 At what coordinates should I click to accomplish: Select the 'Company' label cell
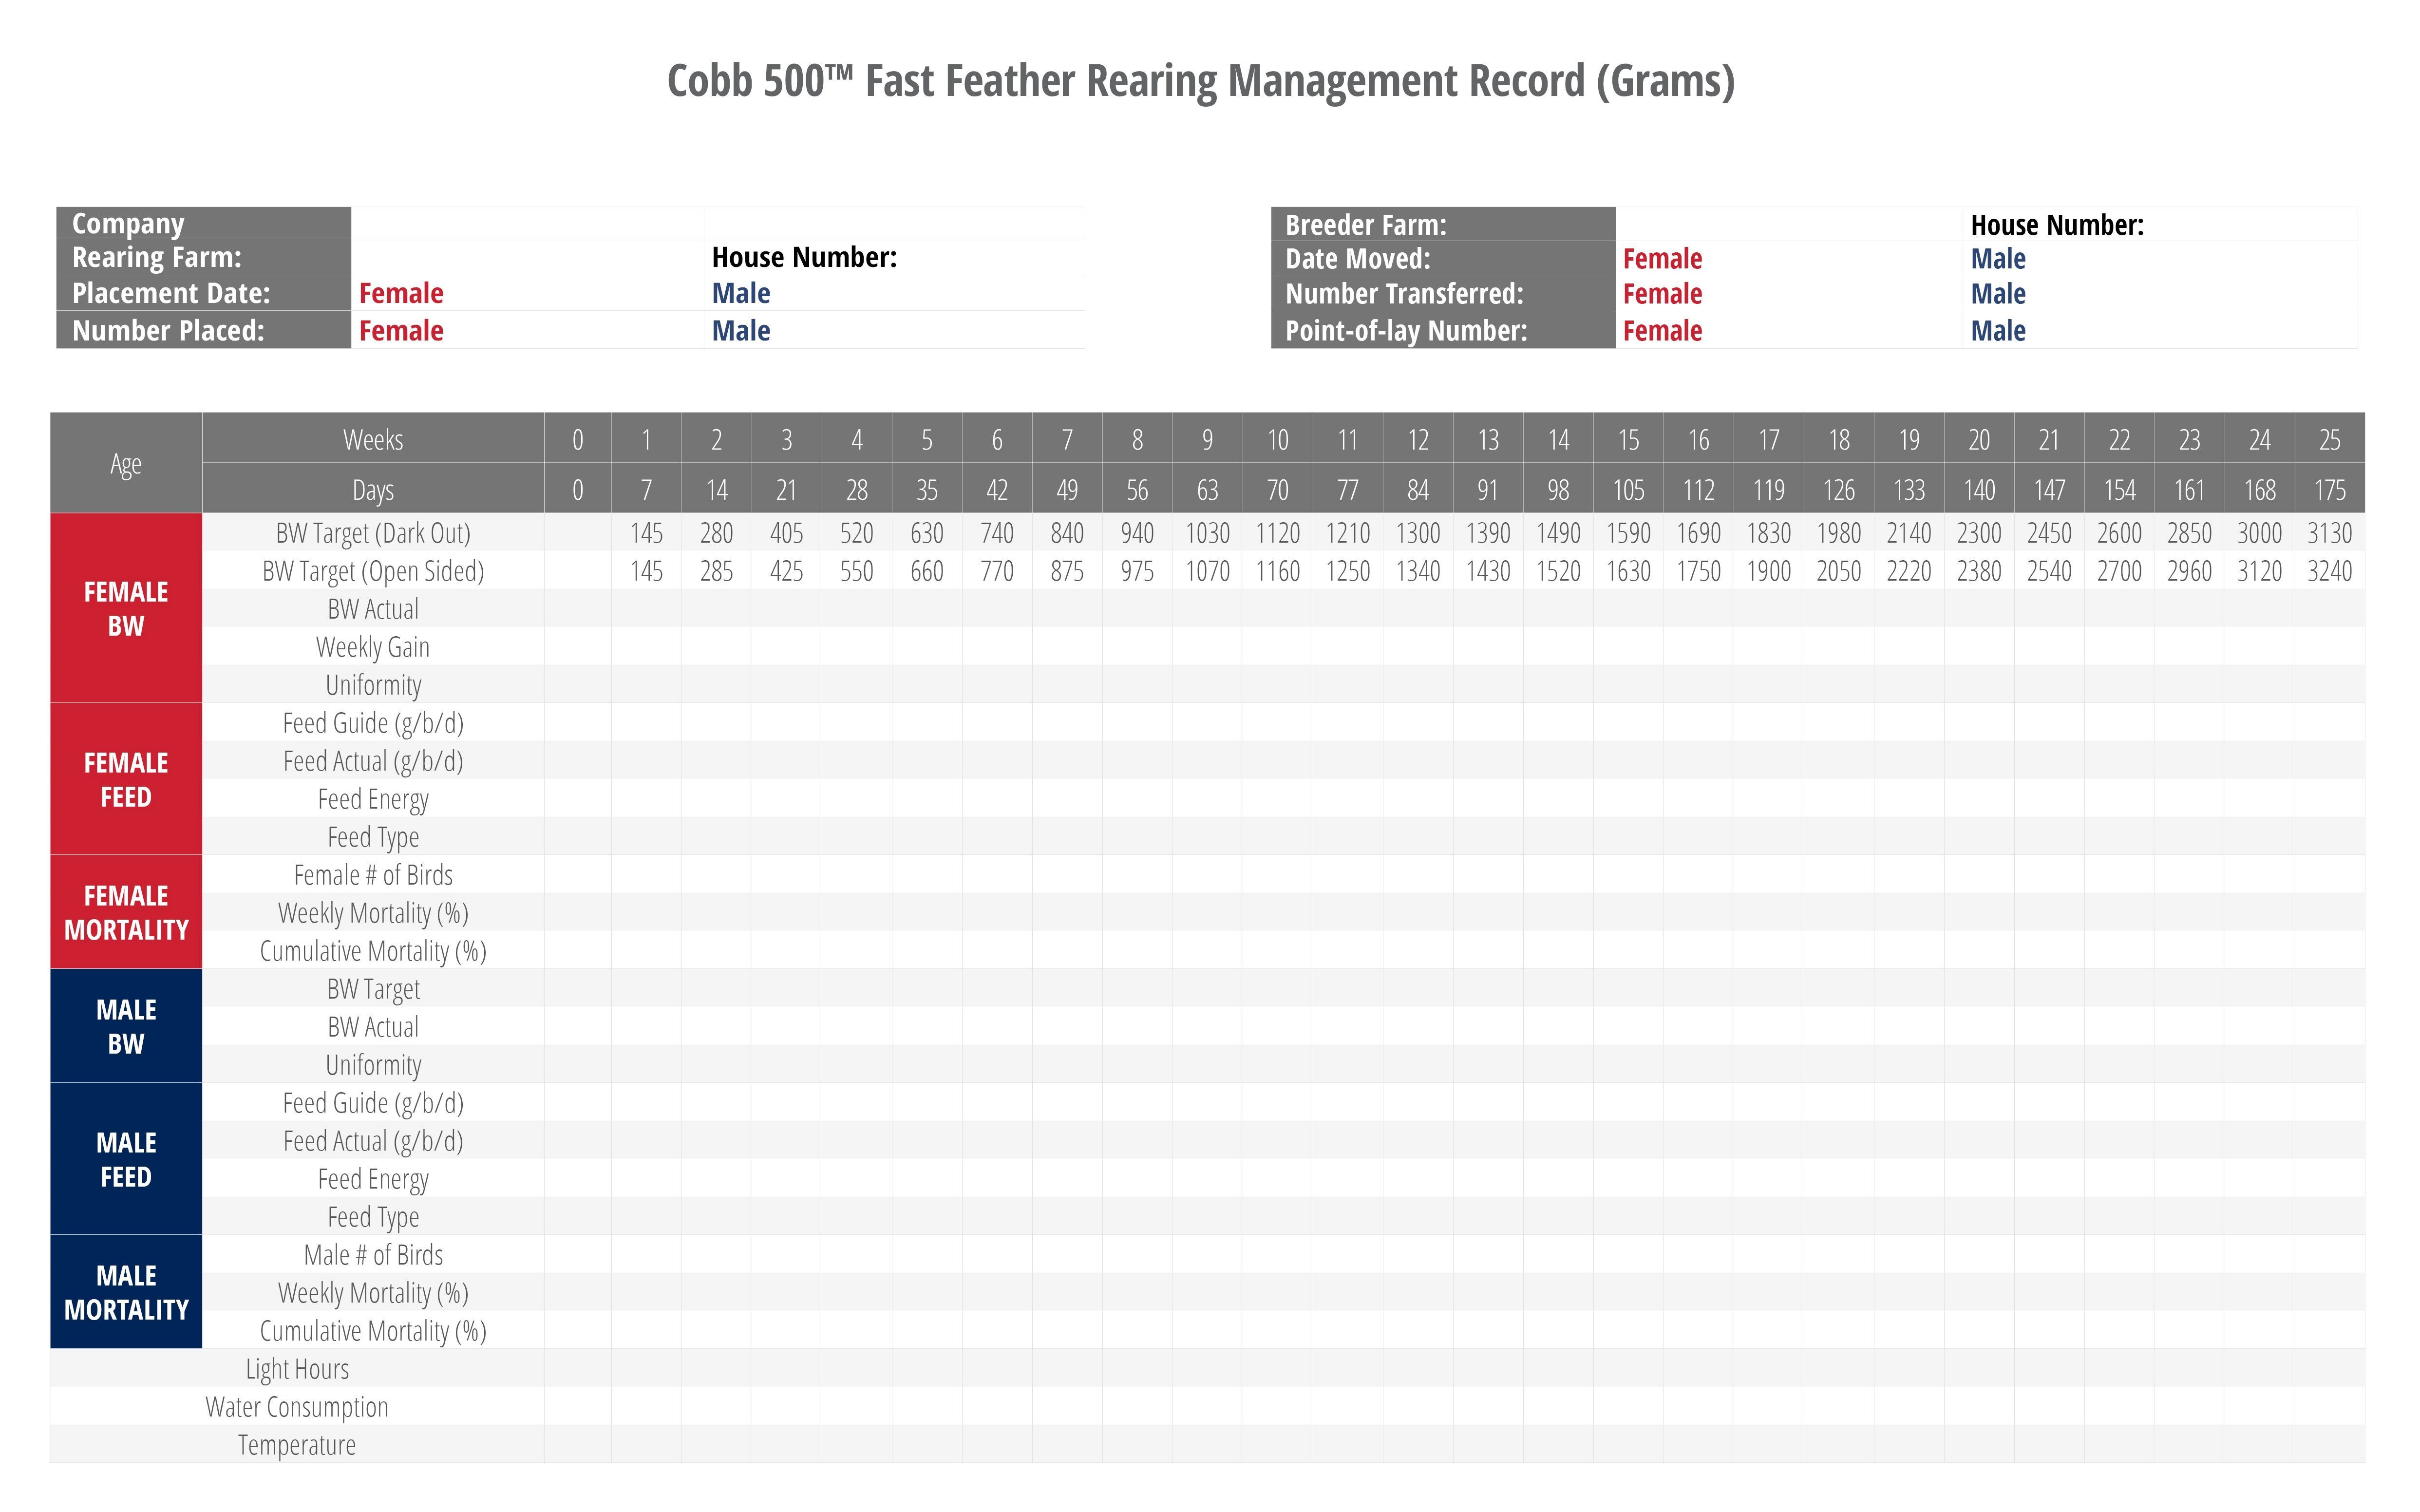[x=203, y=222]
